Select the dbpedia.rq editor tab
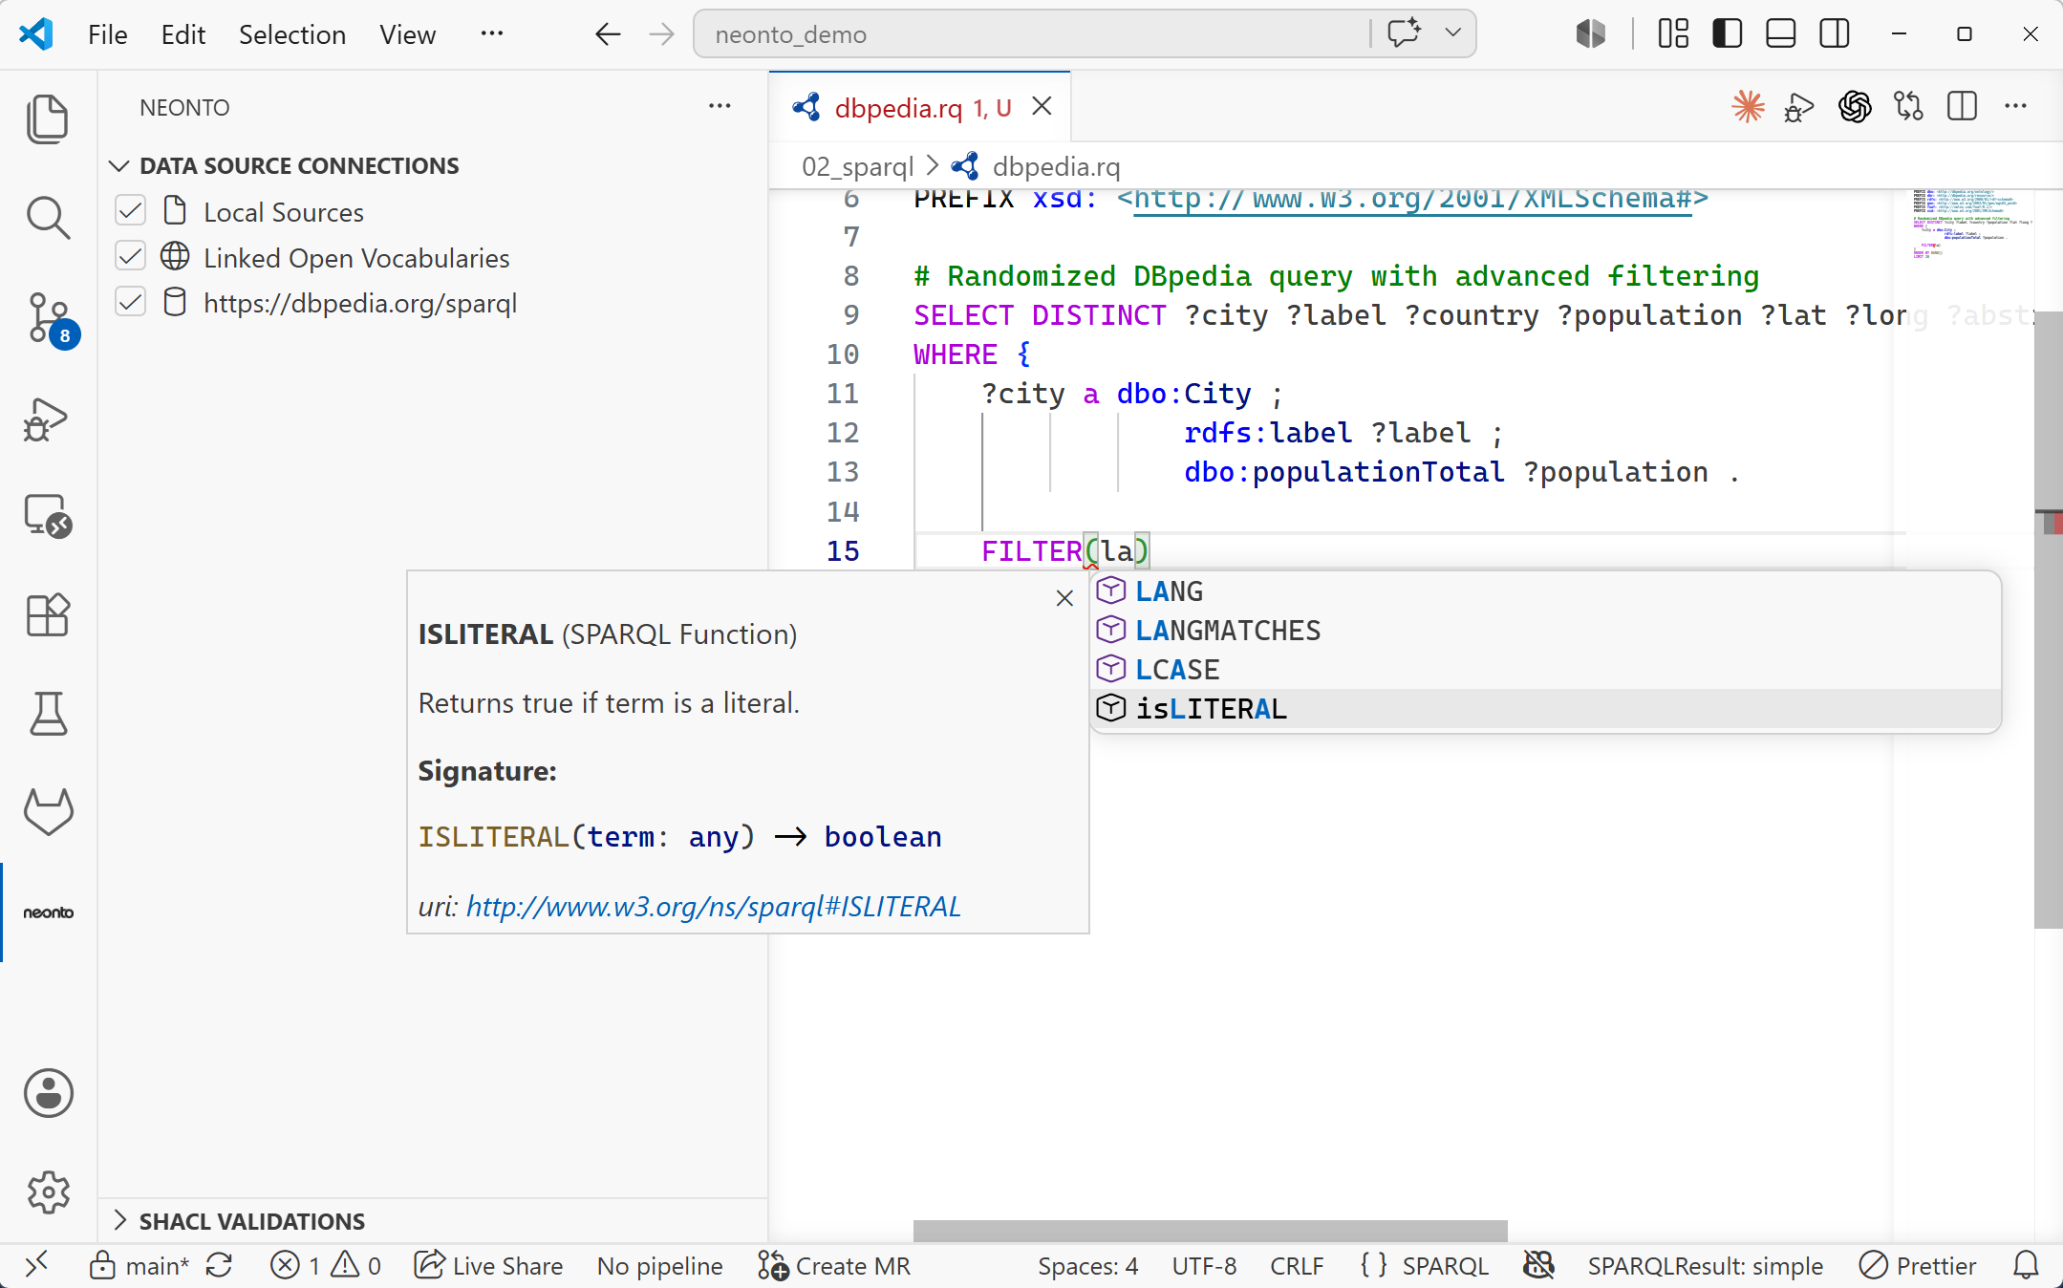This screenshot has width=2063, height=1288. [921, 107]
